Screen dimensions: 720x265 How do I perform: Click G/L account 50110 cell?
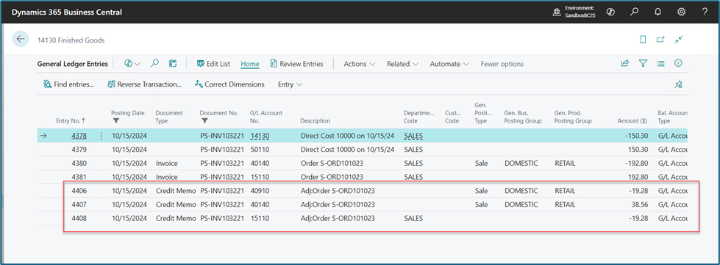tap(260, 150)
